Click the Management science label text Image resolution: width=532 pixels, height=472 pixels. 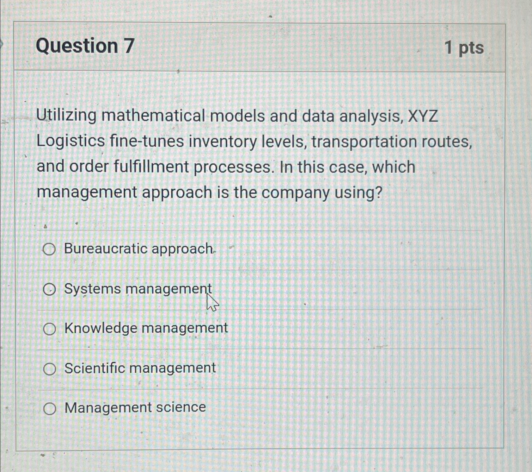click(134, 408)
